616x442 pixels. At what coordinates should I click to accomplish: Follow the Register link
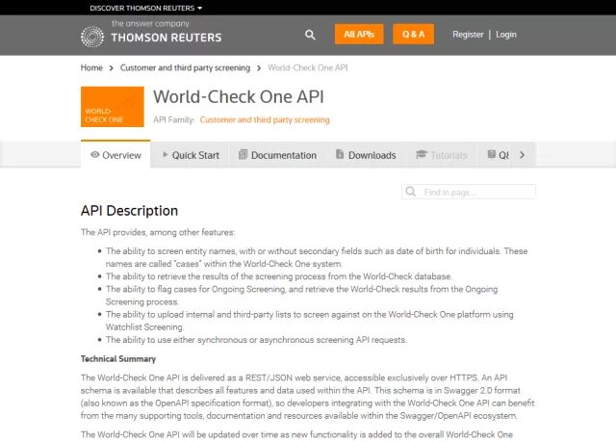(468, 35)
